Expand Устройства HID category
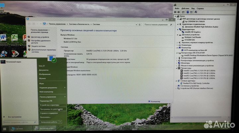 click(176, 88)
